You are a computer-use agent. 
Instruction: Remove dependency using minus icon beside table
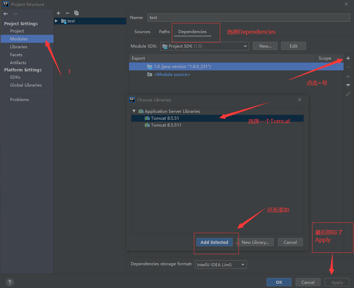coord(348,67)
